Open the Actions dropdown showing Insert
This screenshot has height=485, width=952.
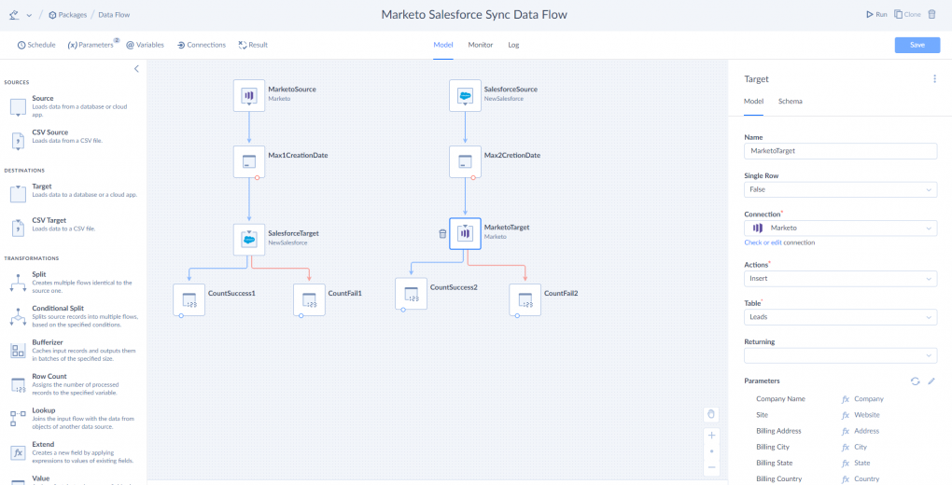pyautogui.click(x=840, y=279)
